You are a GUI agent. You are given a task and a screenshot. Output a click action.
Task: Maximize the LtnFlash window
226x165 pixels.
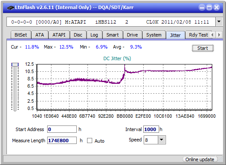point(209,7)
